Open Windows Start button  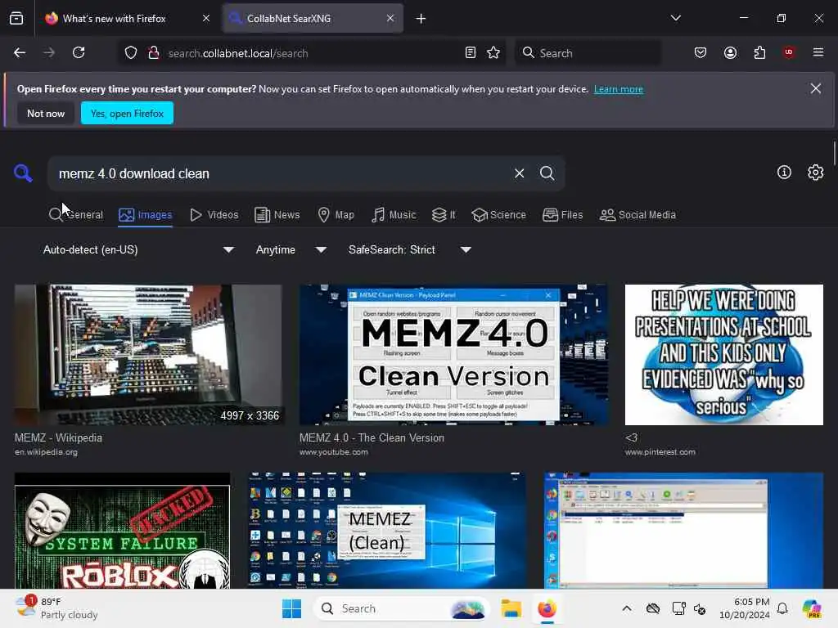coord(292,608)
